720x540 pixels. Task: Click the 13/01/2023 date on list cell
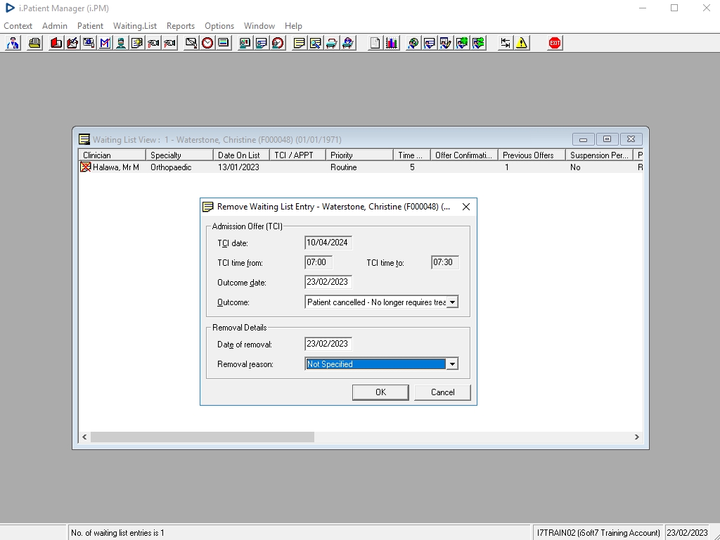(238, 167)
